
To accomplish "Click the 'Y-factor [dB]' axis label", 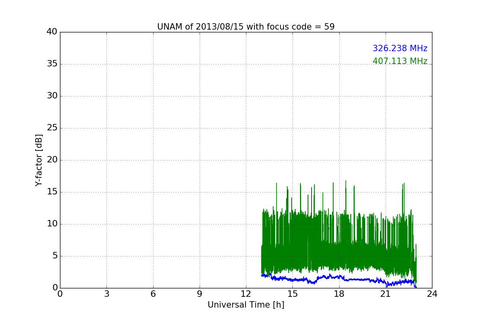I will pos(39,160).
